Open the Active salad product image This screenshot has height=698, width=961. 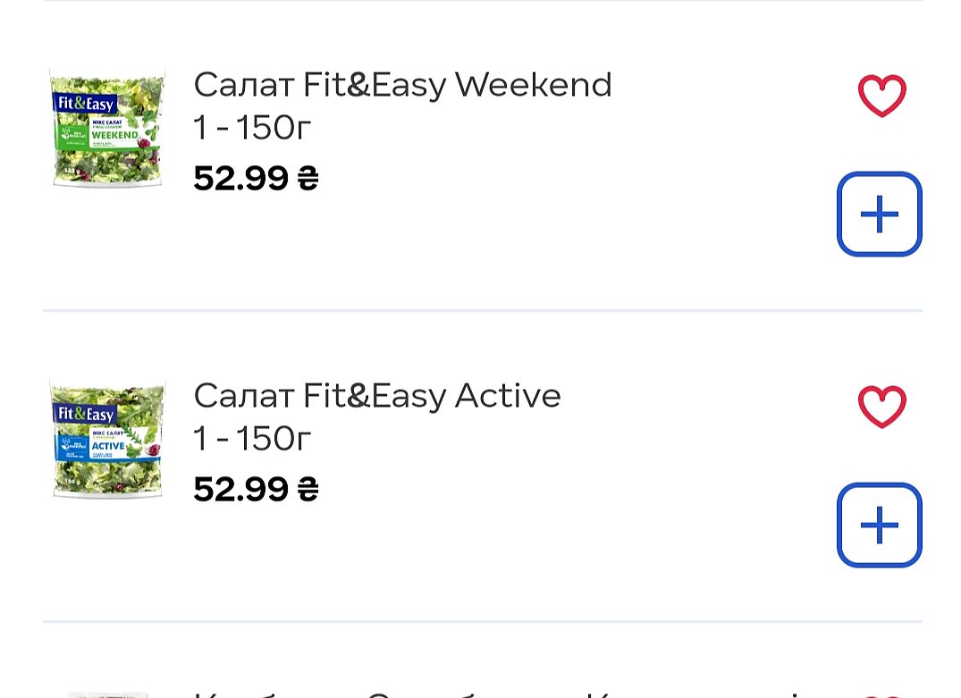tap(107, 440)
